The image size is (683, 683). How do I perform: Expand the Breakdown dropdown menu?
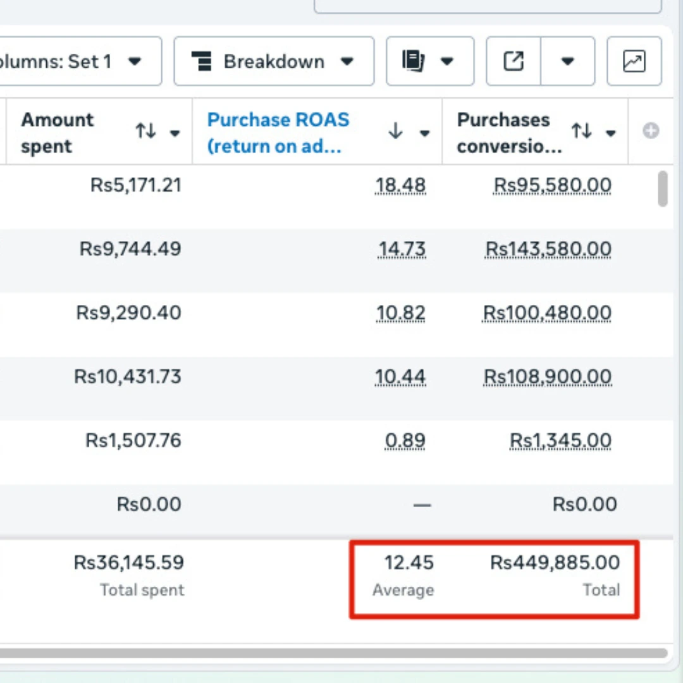[x=347, y=61]
